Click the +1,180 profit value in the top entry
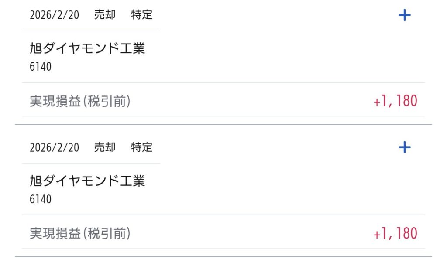The width and height of the screenshot is (447, 259). [395, 101]
